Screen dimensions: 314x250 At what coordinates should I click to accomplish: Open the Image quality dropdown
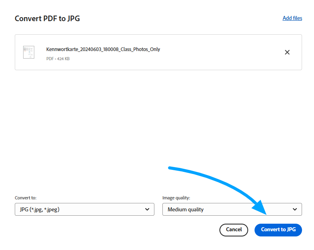[x=232, y=209]
